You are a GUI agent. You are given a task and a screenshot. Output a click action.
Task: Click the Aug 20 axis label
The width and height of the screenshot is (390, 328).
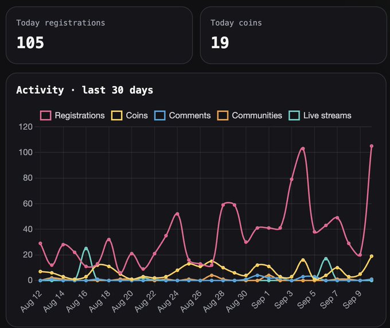pyautogui.click(x=123, y=300)
